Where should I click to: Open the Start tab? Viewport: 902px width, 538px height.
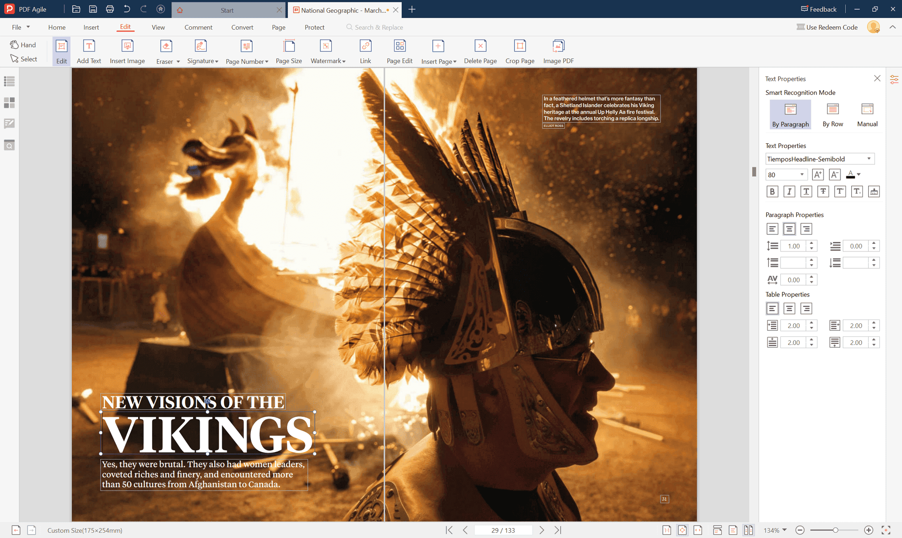[x=227, y=10]
